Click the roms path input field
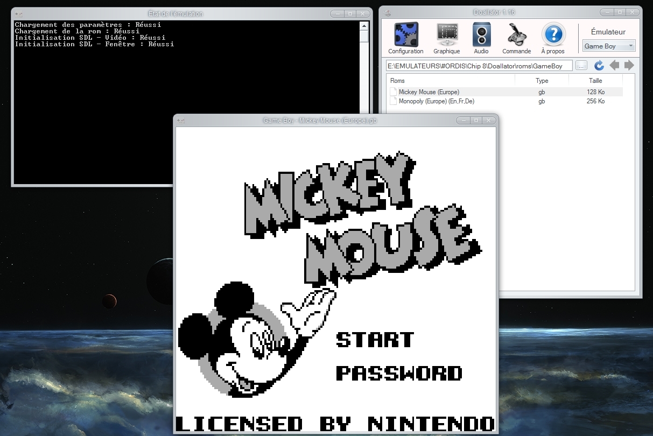This screenshot has height=436, width=653. (479, 66)
